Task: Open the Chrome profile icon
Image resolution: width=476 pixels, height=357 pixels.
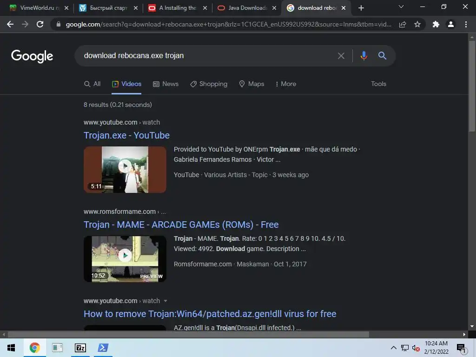Action: (x=451, y=24)
